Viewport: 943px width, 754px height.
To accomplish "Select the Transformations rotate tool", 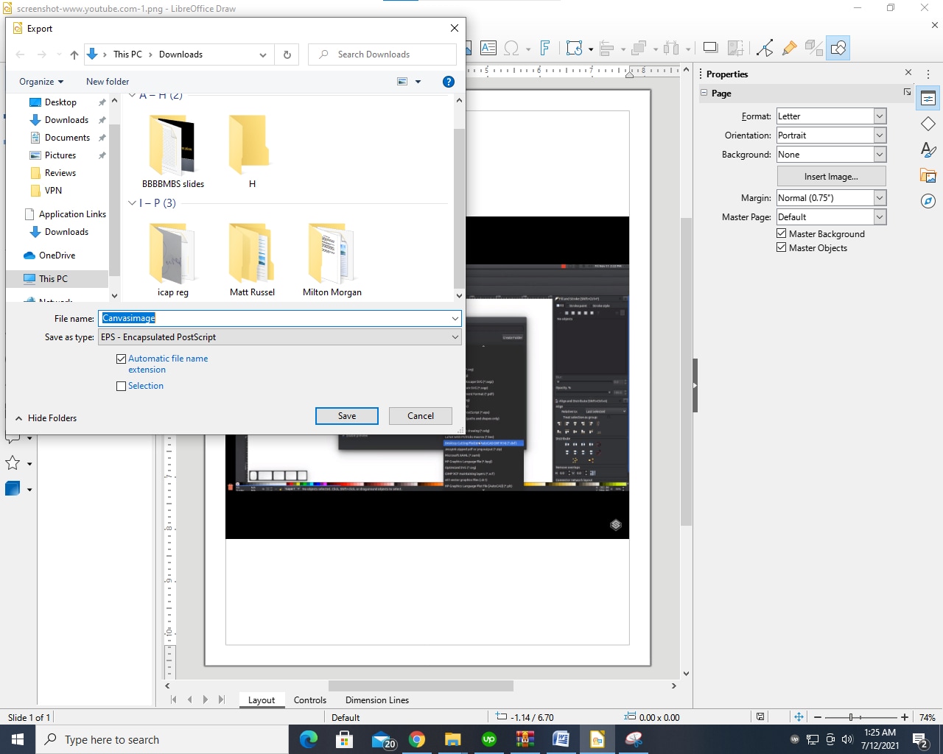I will pyautogui.click(x=575, y=49).
